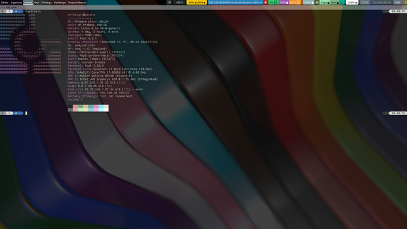
Task: Click the green CPU 2% module
Action: tap(273, 3)
